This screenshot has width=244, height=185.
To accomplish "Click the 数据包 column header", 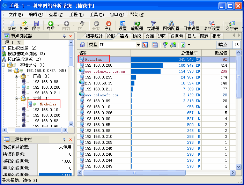I will pos(216,53).
